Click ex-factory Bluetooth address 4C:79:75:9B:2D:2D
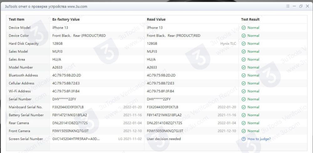 pos(66,75)
